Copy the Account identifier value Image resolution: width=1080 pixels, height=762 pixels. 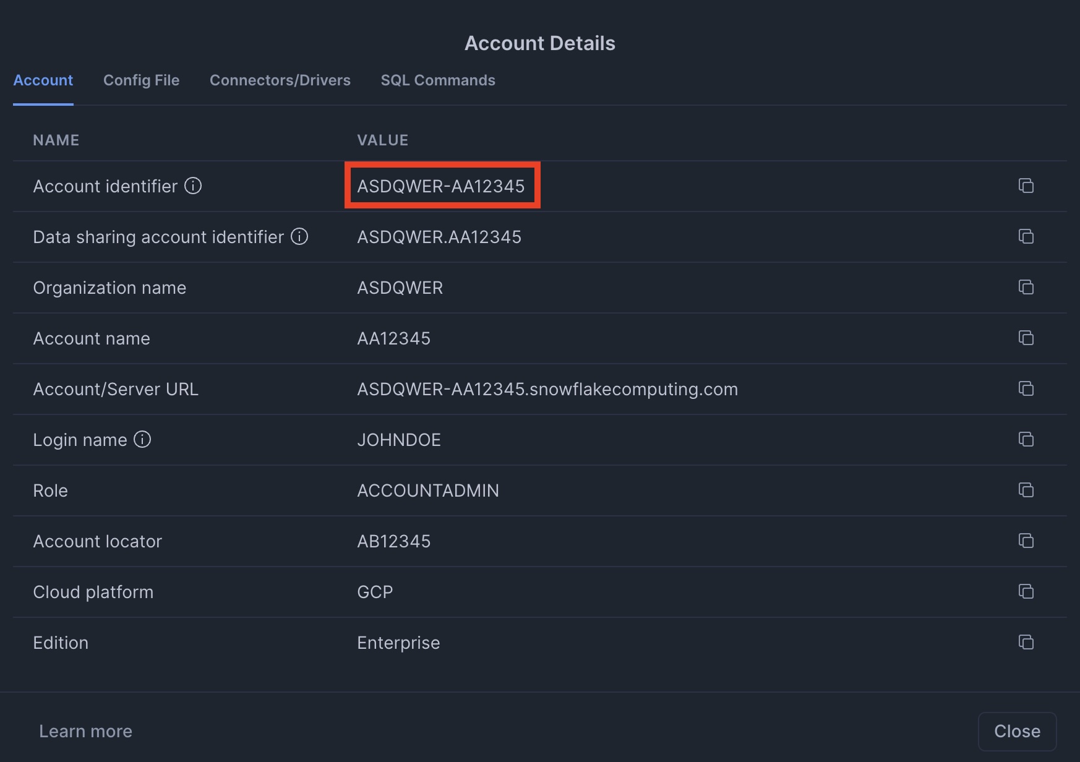pos(1026,186)
